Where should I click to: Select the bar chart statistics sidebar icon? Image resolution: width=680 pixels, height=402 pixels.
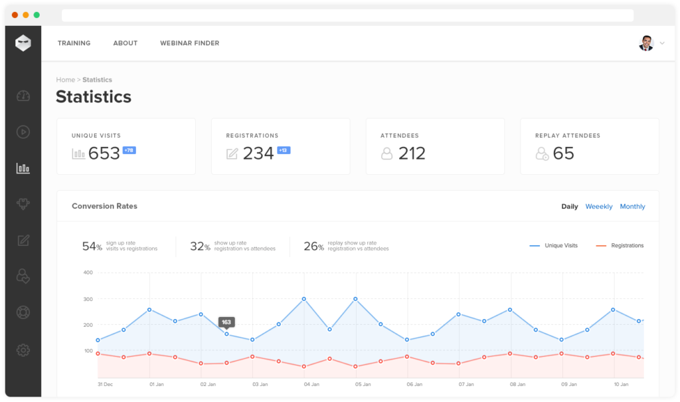23,168
